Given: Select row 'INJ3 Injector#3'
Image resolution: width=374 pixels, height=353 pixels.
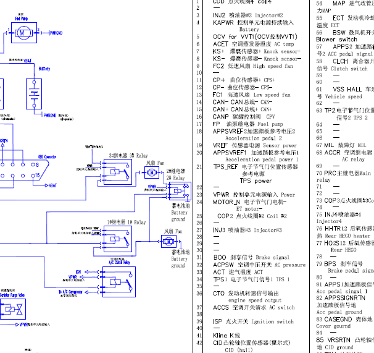Looking at the screenshot, I should click(247, 230).
